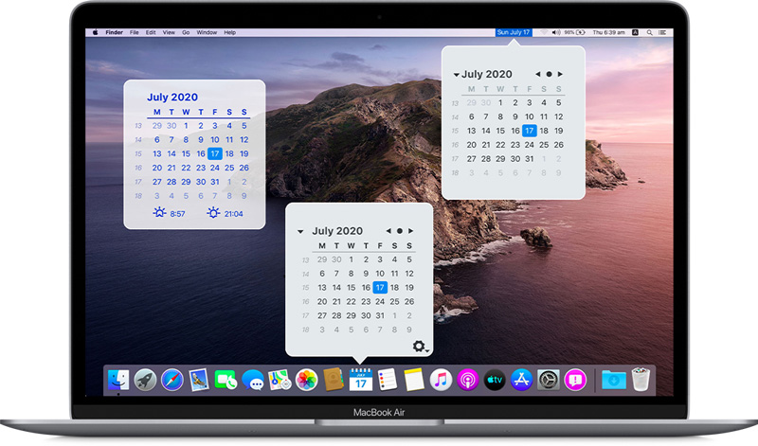Click the sunset icon beside 21:04
The image size is (758, 446).
(213, 213)
